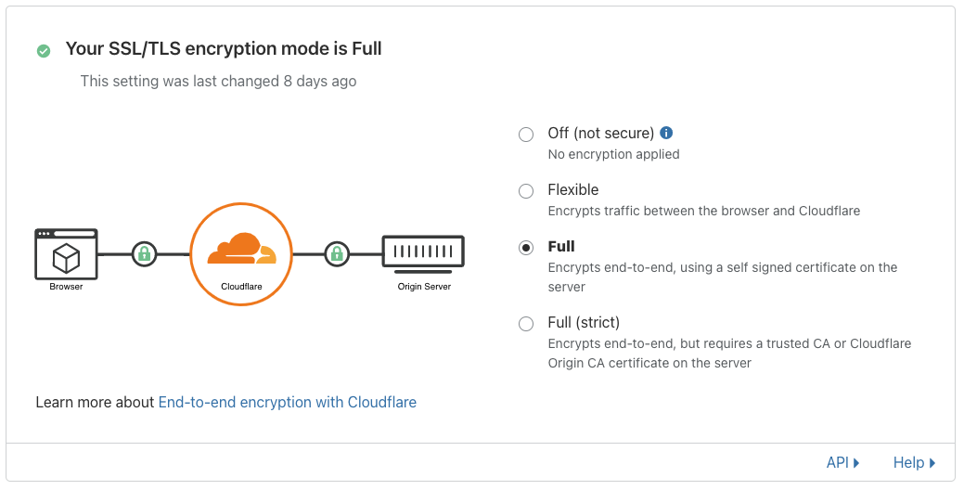This screenshot has width=964, height=490.
Task: Select the Flexible encryption radio button
Action: (x=526, y=191)
